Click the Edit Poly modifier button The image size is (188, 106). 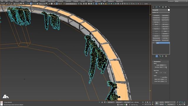point(156,22)
